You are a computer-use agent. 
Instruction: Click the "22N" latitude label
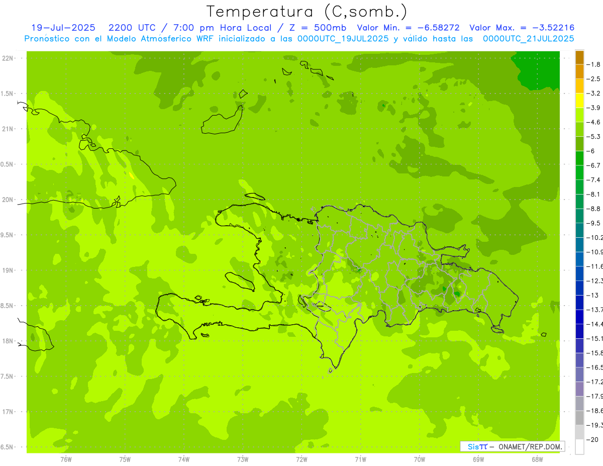pyautogui.click(x=8, y=58)
